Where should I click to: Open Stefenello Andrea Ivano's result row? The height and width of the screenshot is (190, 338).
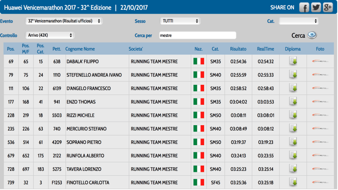click(x=94, y=75)
